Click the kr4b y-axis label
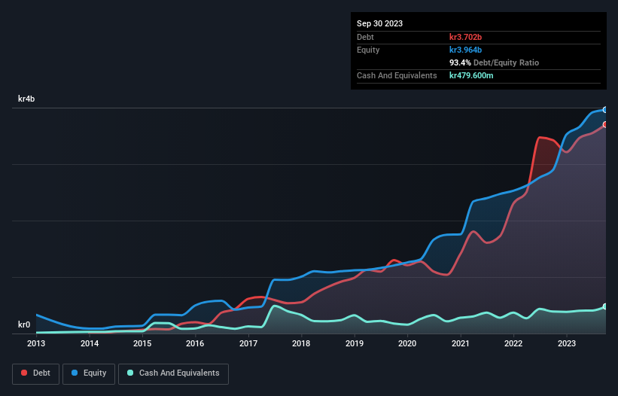The width and height of the screenshot is (618, 396). point(26,99)
